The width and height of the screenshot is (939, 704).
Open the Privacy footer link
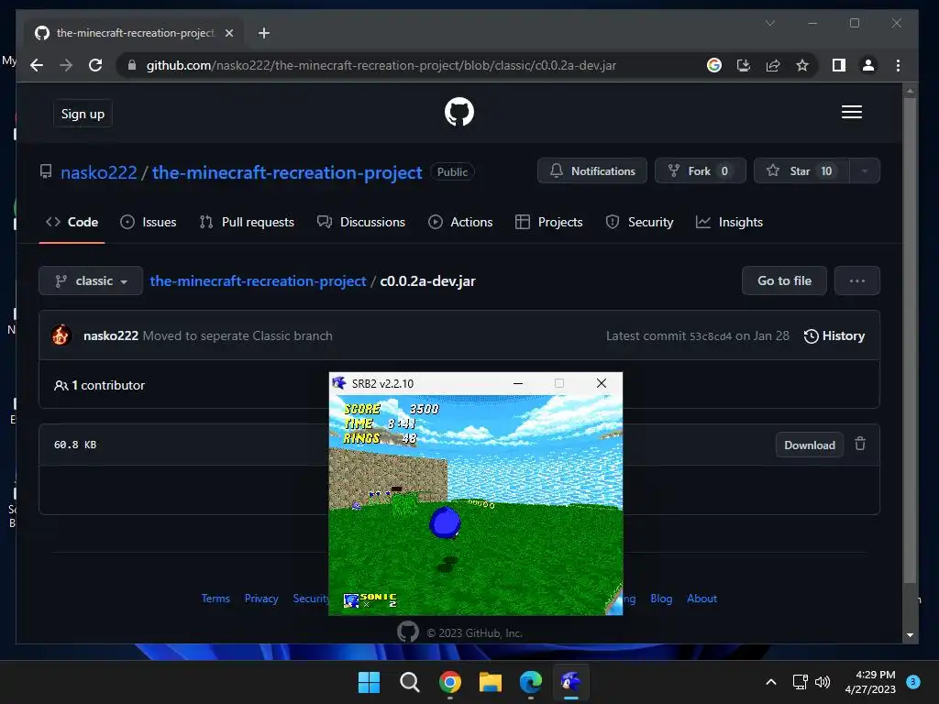pos(261,599)
